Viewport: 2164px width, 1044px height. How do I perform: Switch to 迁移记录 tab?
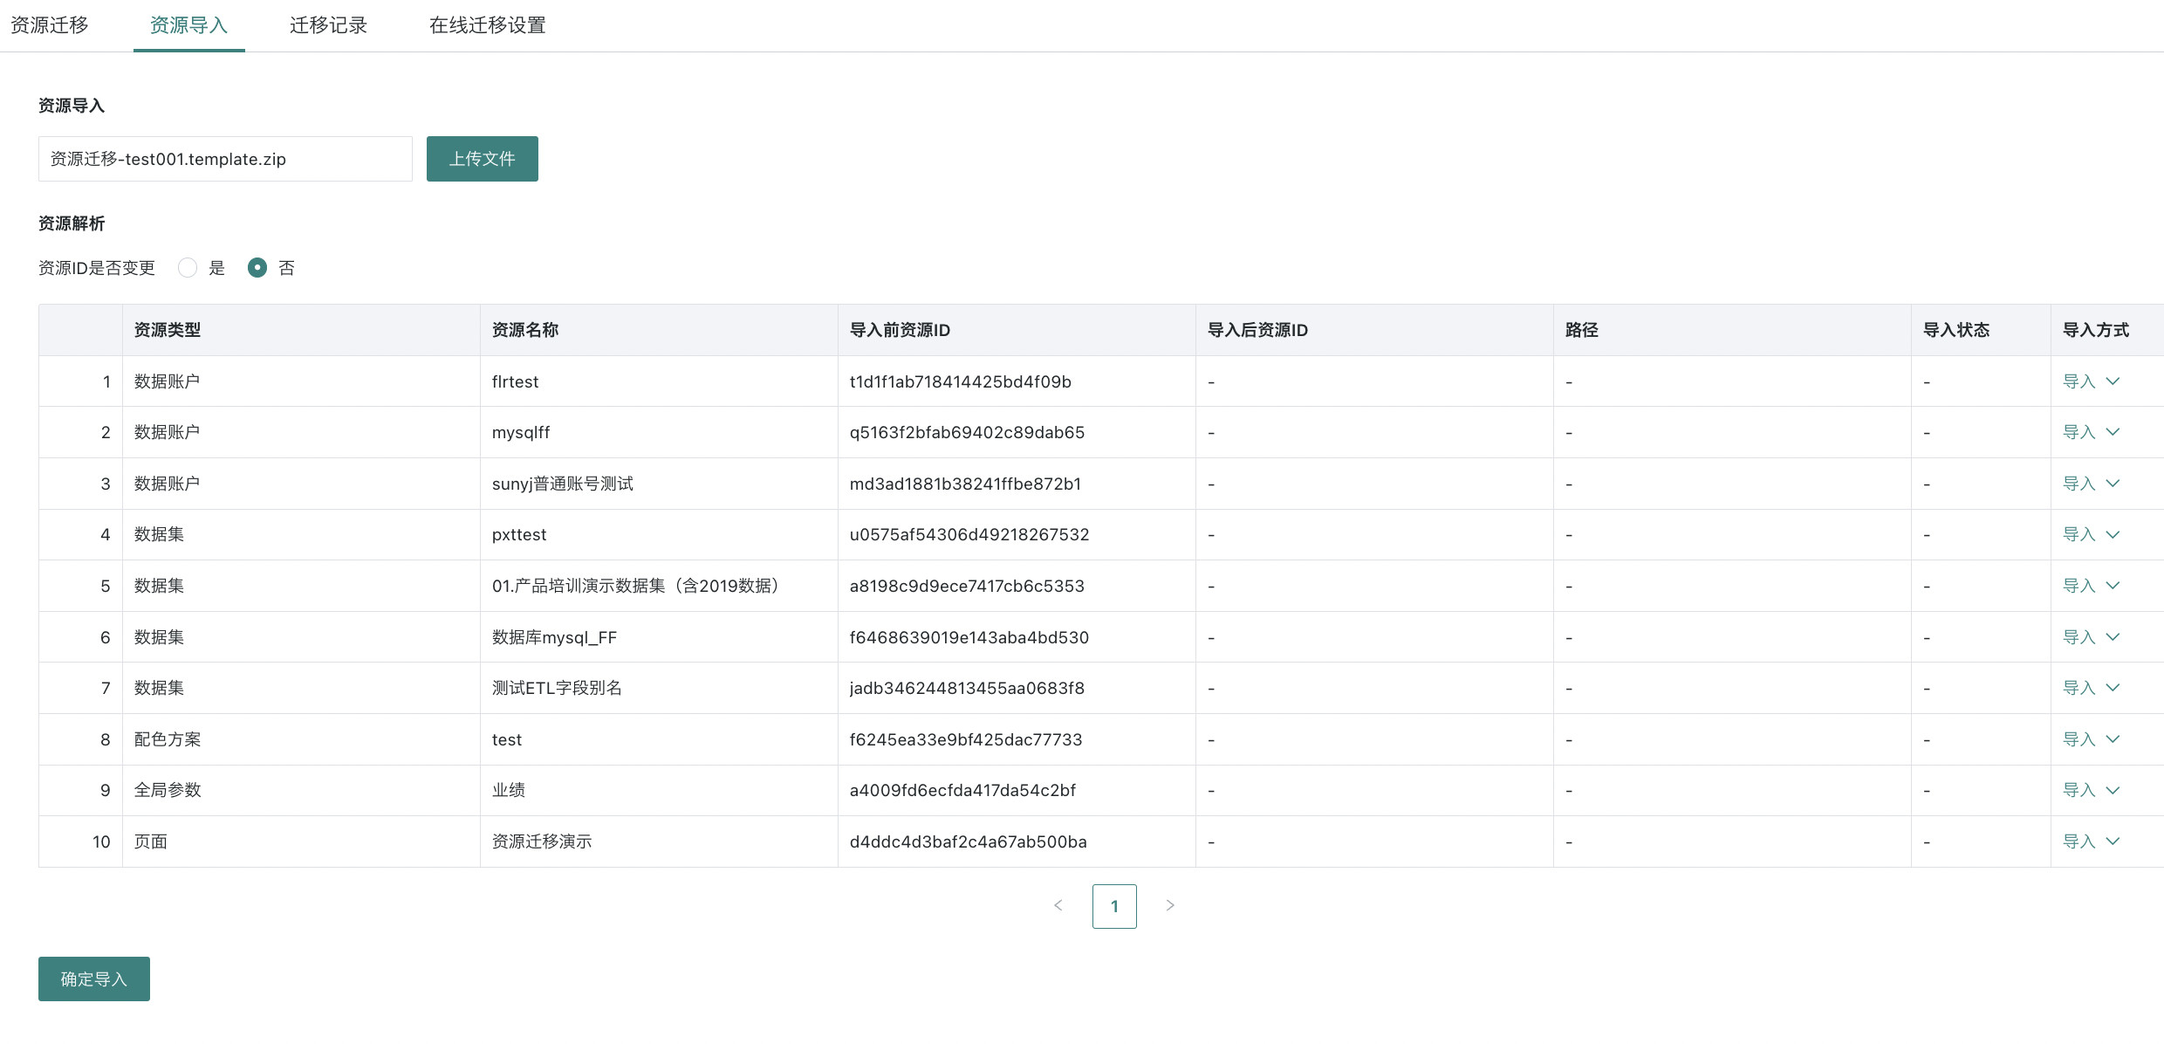pos(328,25)
